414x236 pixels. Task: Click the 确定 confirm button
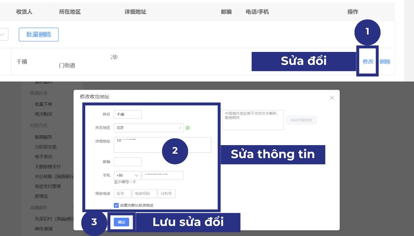click(121, 222)
